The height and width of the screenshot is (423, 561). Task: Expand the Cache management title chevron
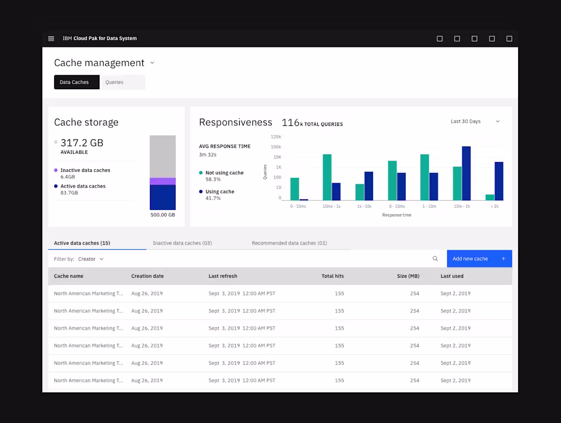coord(152,63)
